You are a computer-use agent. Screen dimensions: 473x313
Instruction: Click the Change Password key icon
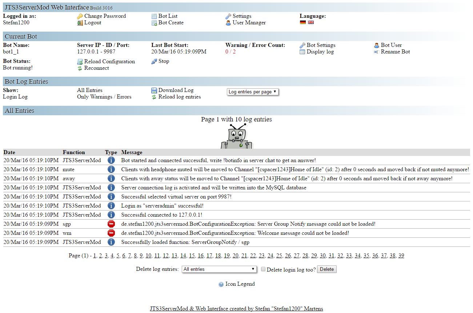(x=80, y=16)
